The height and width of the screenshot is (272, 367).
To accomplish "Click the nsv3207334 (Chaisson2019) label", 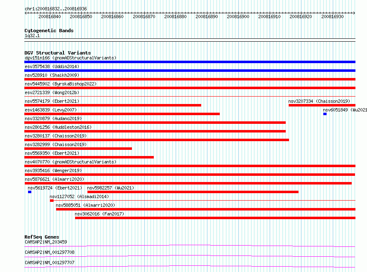I will coord(319,101).
